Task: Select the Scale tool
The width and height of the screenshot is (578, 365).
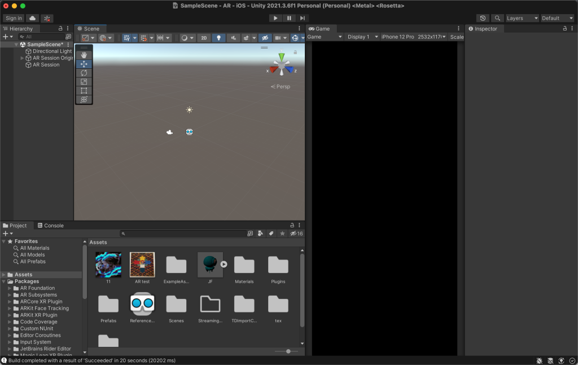Action: click(x=84, y=82)
